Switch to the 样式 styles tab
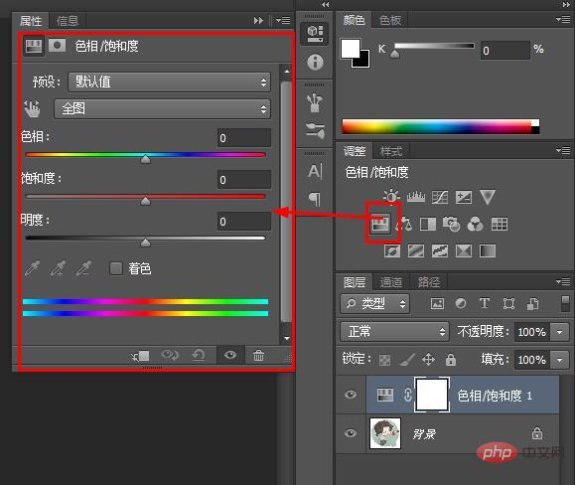575x485 pixels. click(x=391, y=151)
